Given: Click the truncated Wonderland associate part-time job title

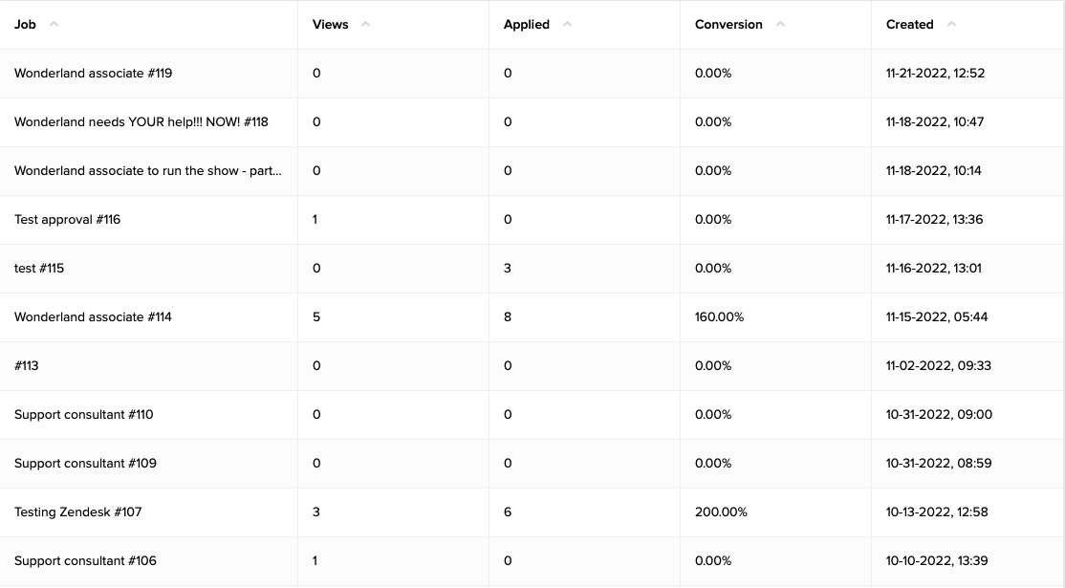Looking at the screenshot, I should click(x=147, y=170).
